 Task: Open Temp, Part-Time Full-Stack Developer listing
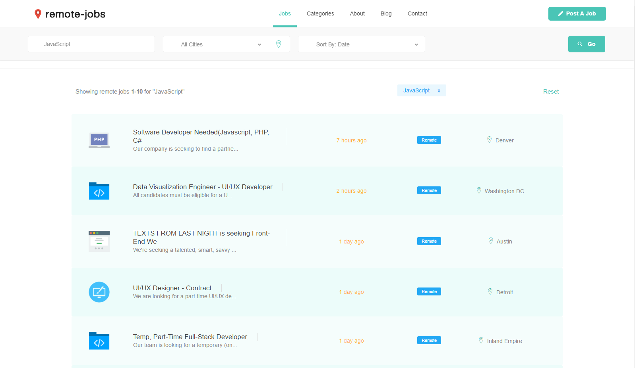[x=190, y=337]
